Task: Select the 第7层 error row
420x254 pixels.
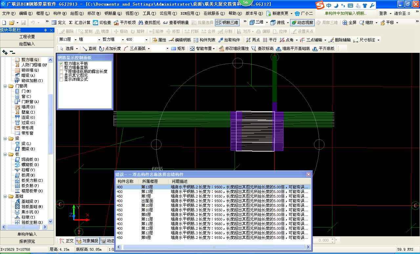Action: click(x=213, y=196)
